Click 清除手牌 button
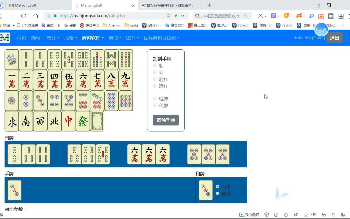 pyautogui.click(x=166, y=120)
